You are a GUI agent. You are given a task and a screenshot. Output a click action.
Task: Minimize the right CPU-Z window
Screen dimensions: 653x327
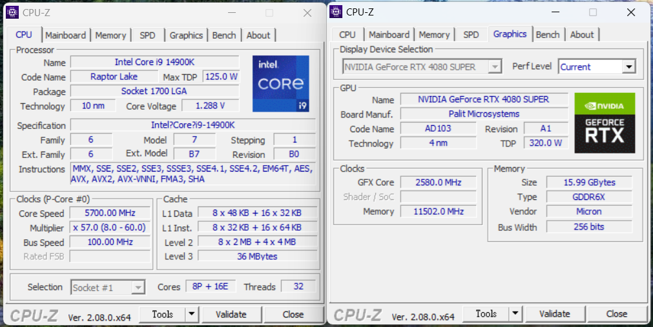555,12
